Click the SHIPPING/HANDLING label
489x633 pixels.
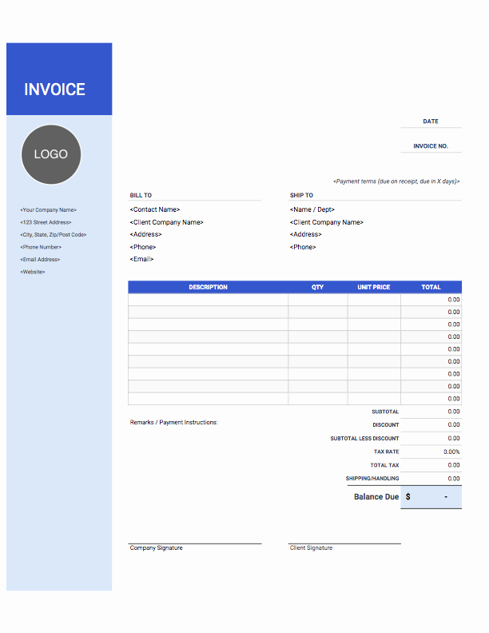(x=372, y=479)
